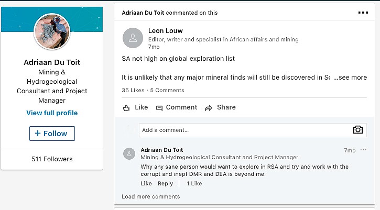
Task: Open the post options three-dot menu
Action: (363, 13)
